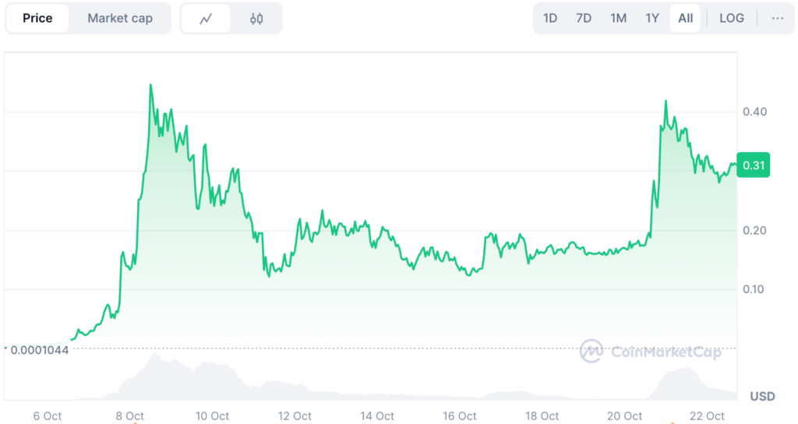Select the Price tab
The height and width of the screenshot is (424, 798).
[37, 18]
